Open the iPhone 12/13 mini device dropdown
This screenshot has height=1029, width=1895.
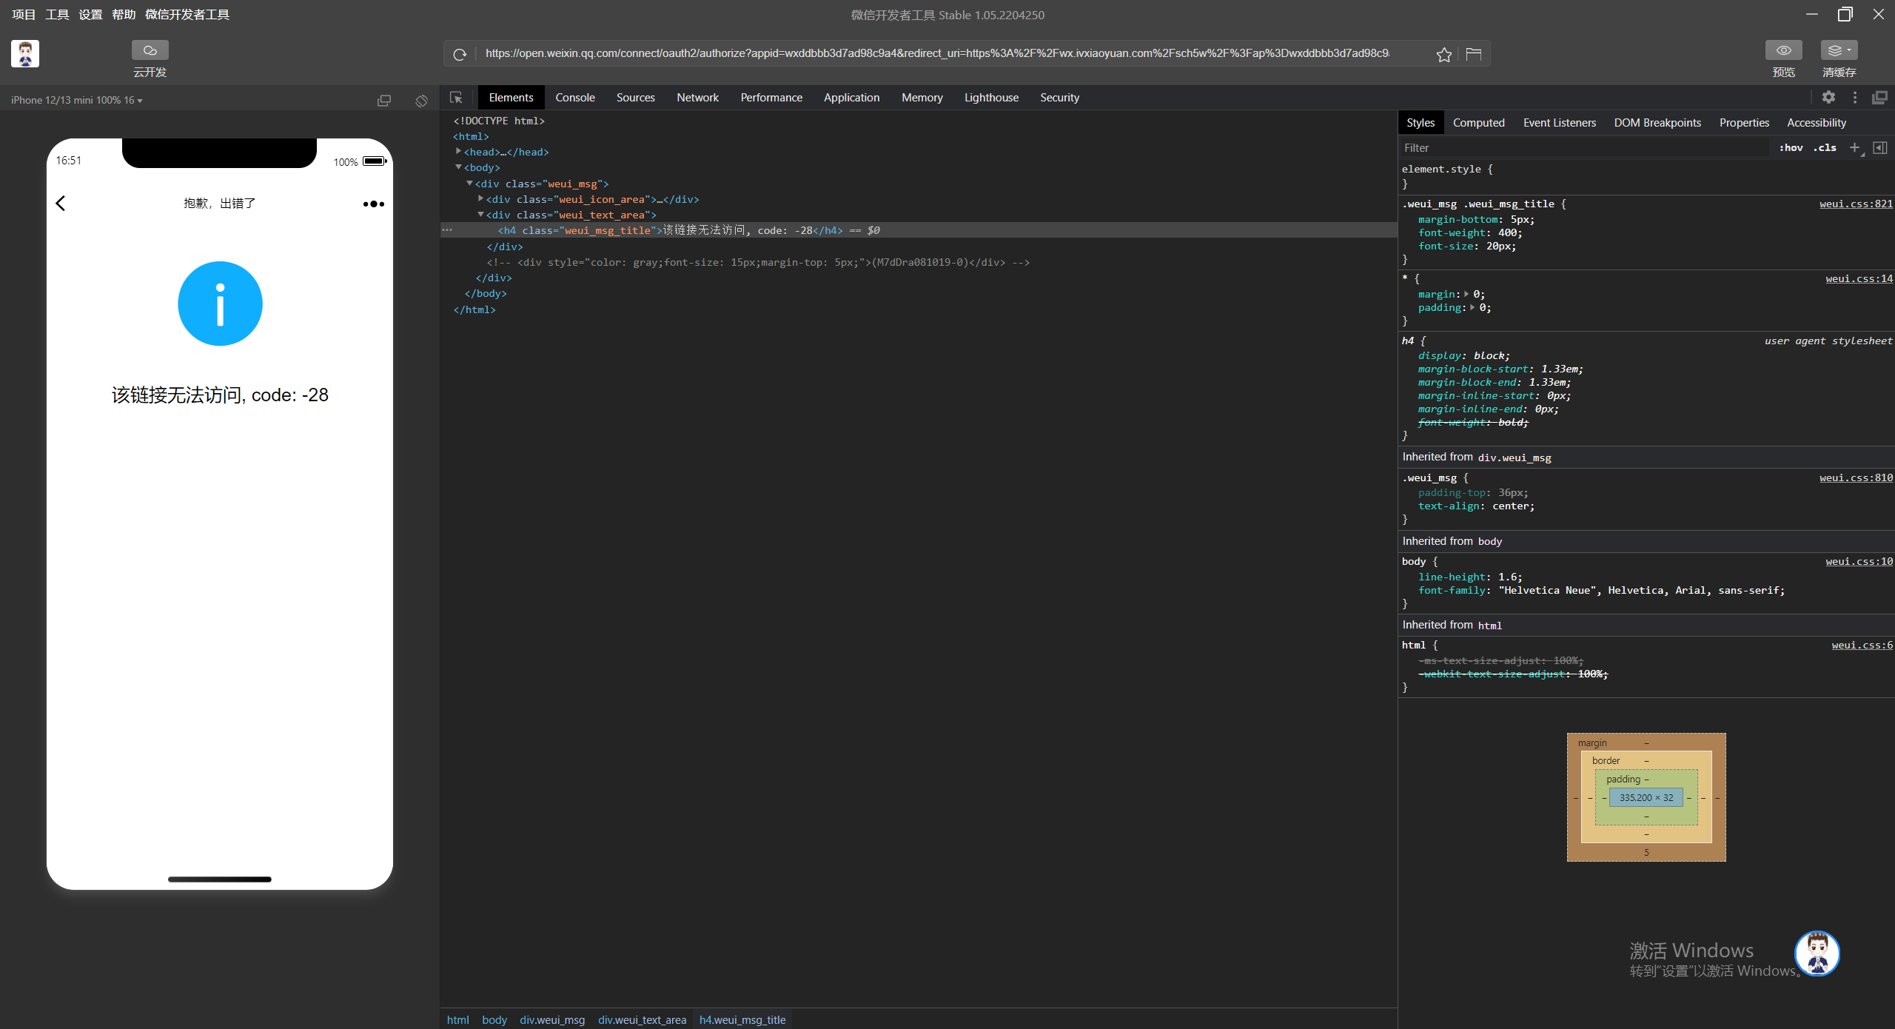tap(77, 101)
